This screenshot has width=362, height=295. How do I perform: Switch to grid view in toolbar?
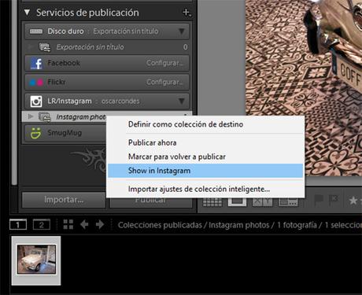(x=212, y=202)
